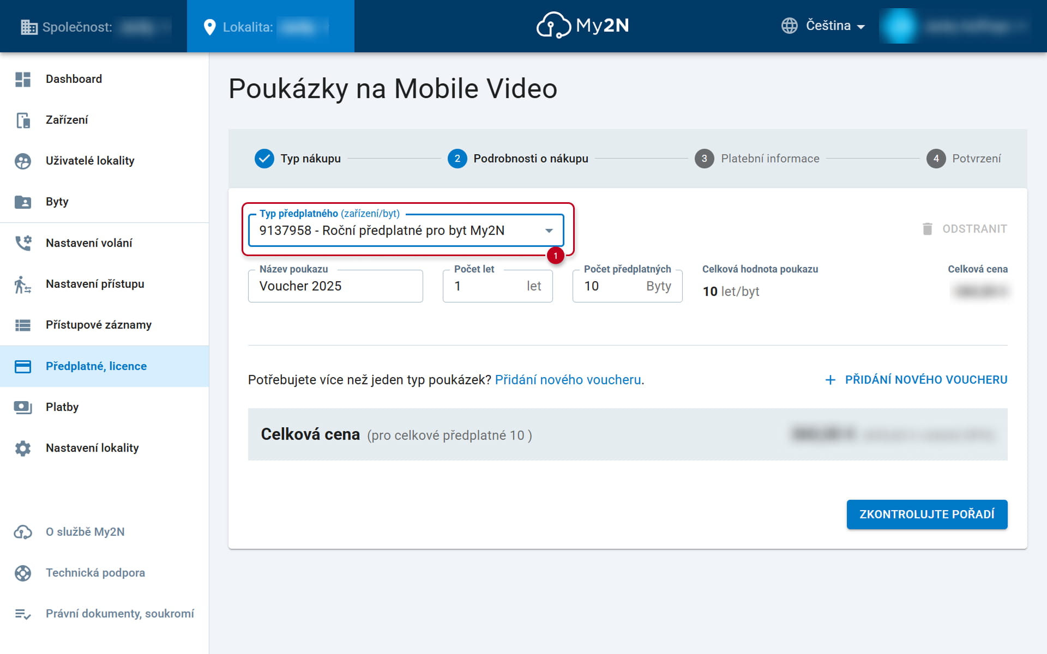Image resolution: width=1047 pixels, height=654 pixels.
Task: Follow the inline Přidání nového voucheru link
Action: tap(568, 380)
